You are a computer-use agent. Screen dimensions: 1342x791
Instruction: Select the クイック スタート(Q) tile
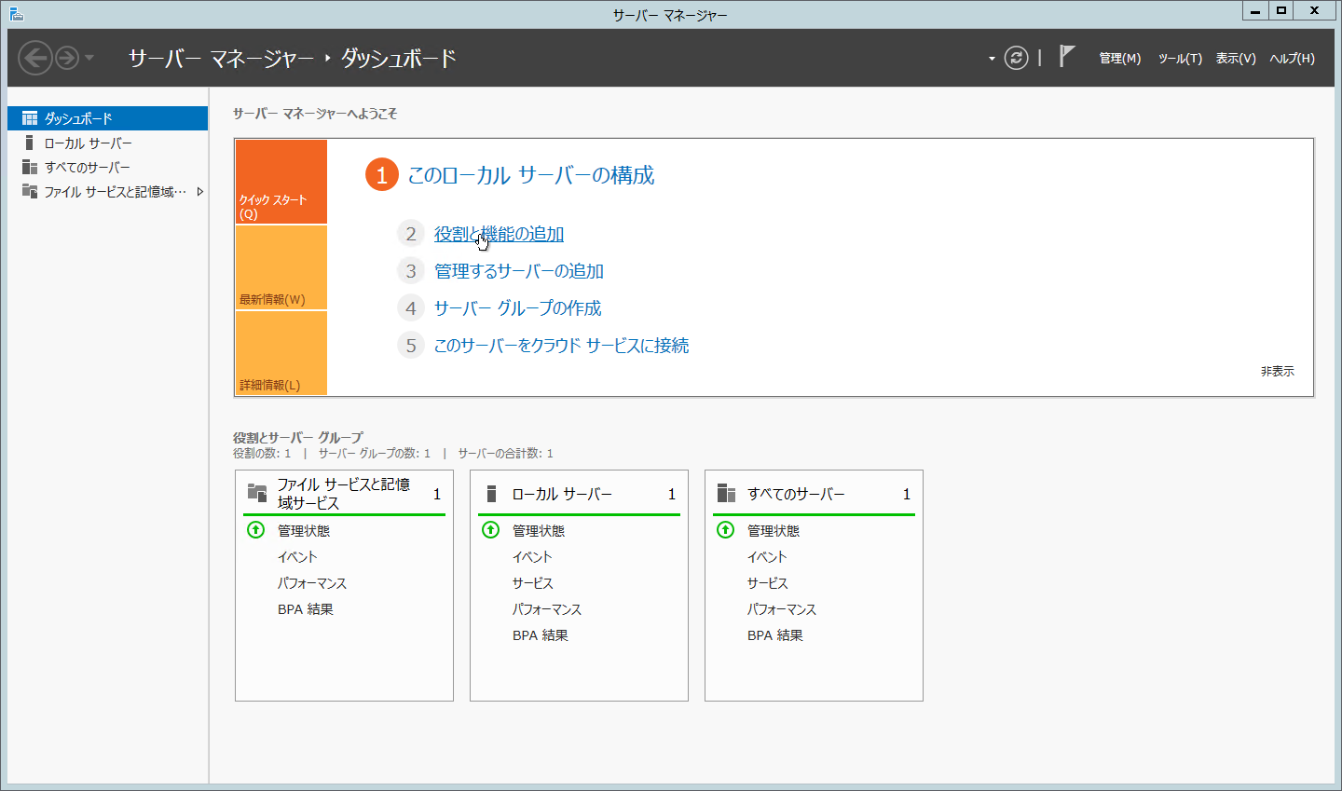pyautogui.click(x=281, y=182)
